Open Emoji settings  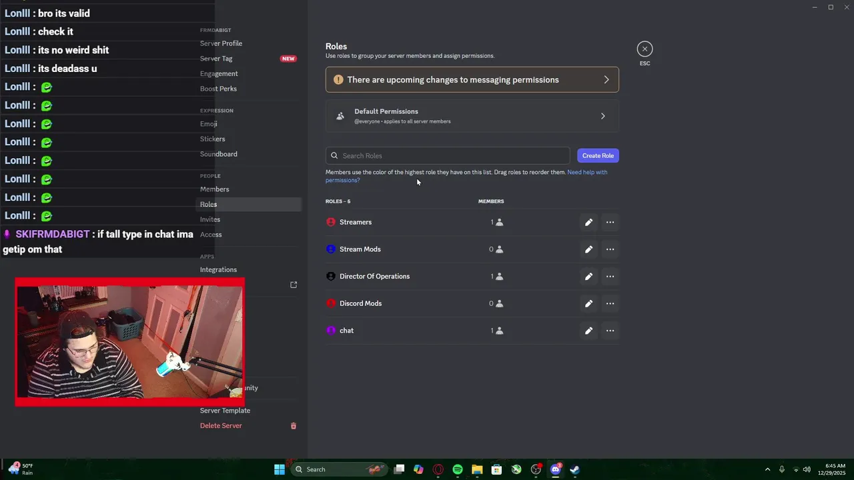click(x=209, y=124)
